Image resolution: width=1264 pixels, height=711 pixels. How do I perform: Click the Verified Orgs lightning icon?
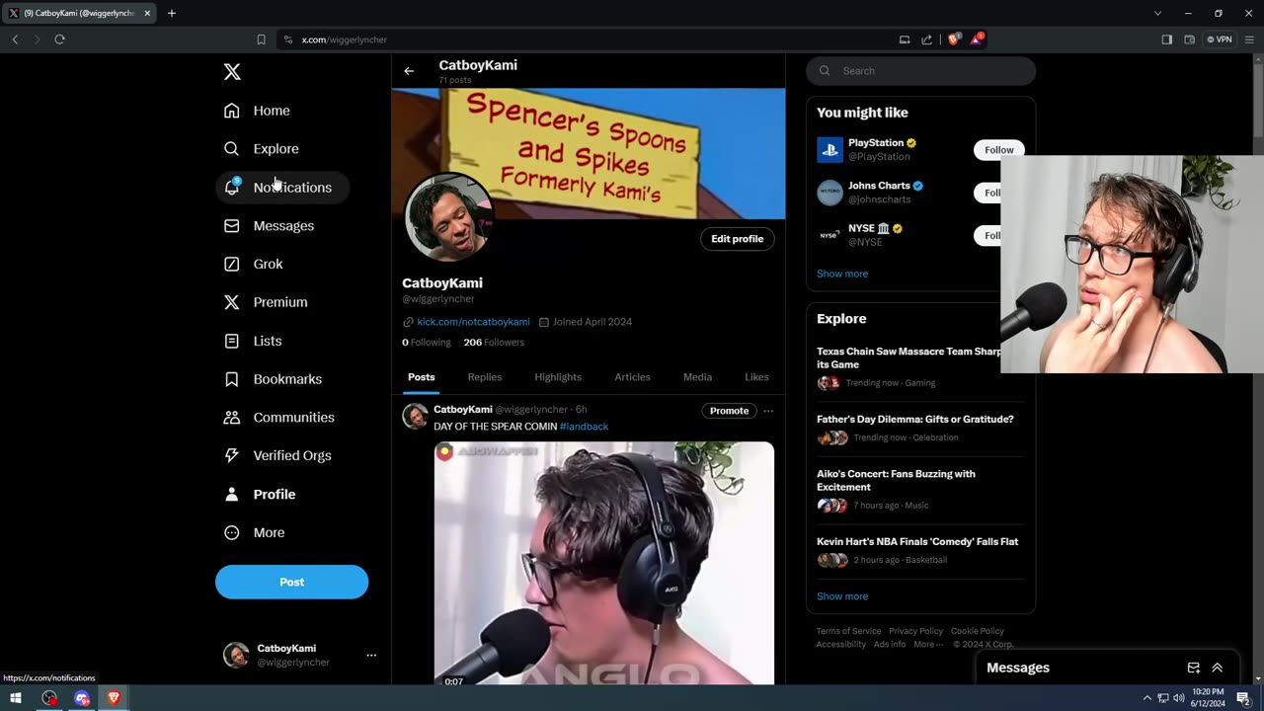(x=232, y=455)
